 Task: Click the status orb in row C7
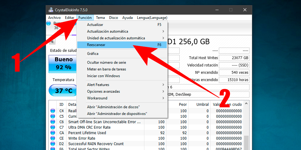pyautogui.click(x=53, y=127)
